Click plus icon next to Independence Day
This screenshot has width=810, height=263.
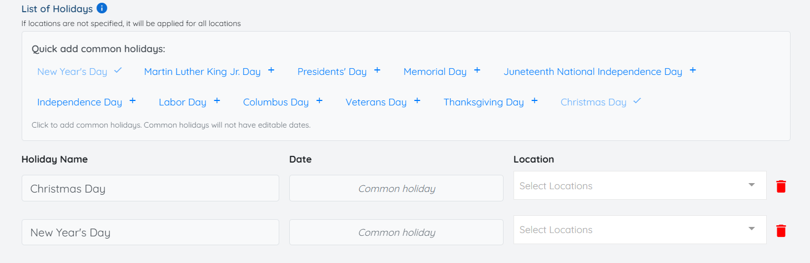(x=132, y=101)
